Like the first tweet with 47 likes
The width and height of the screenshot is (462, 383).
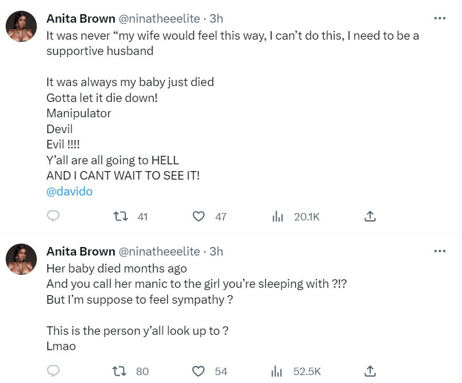point(198,216)
